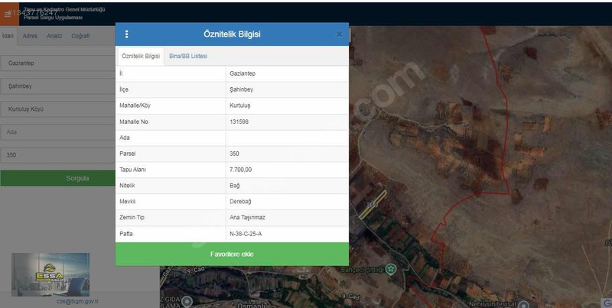This screenshot has width=612, height=308.
Task: Select the Tapu Alanı value 7.700,00
Action: pos(240,170)
